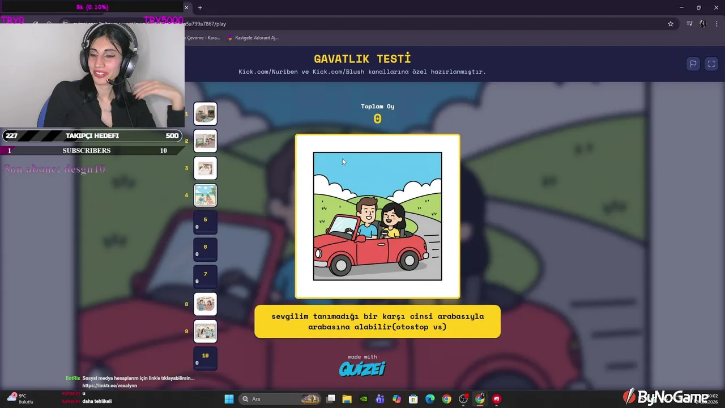Select quiz slot number 10
Image resolution: width=725 pixels, height=408 pixels.
point(206,359)
